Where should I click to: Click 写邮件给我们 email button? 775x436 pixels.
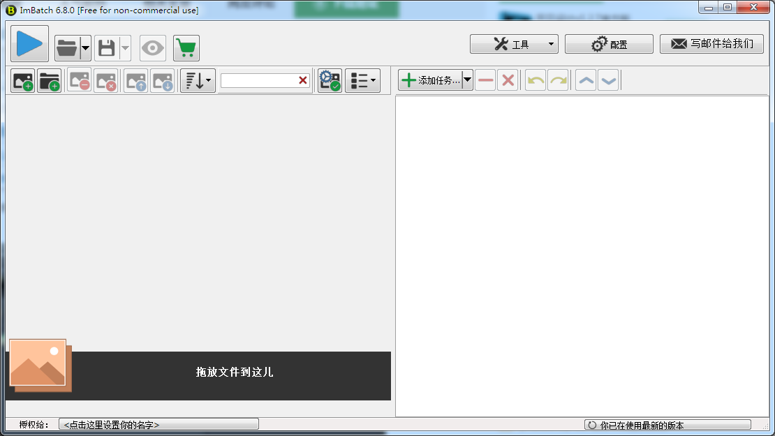pos(711,44)
